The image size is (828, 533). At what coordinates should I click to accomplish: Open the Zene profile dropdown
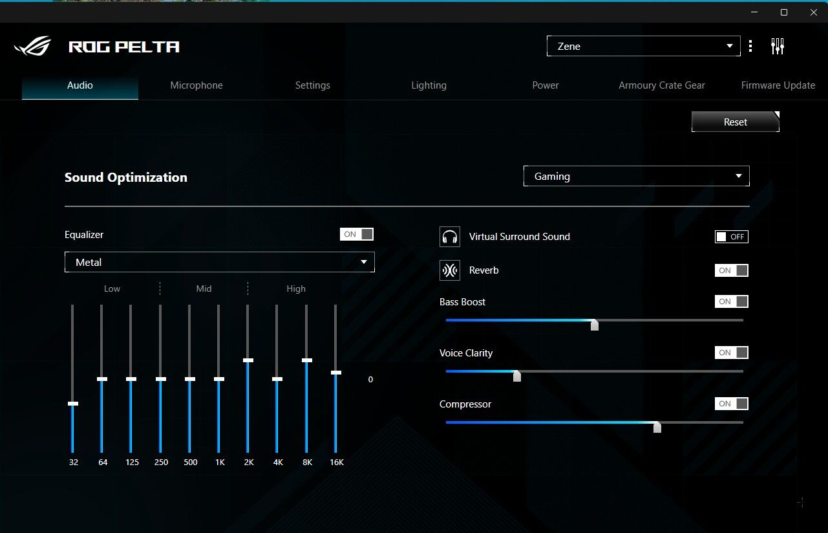[644, 46]
